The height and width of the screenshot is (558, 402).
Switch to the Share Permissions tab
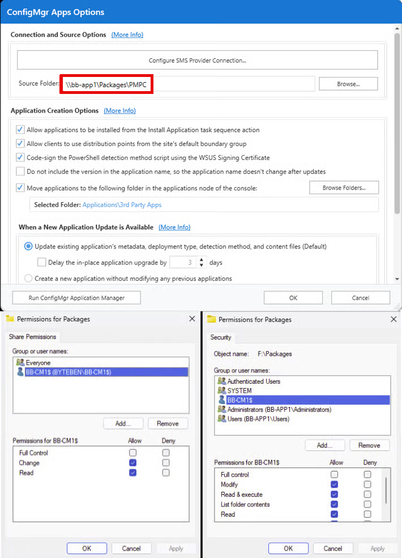click(x=32, y=337)
